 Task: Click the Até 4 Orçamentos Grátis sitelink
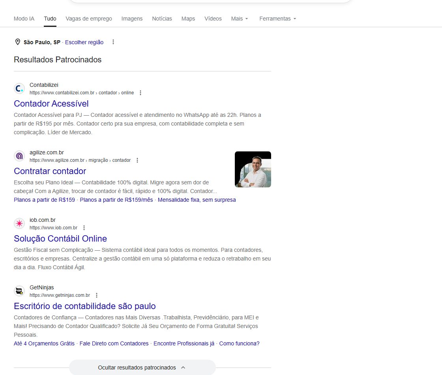click(44, 343)
